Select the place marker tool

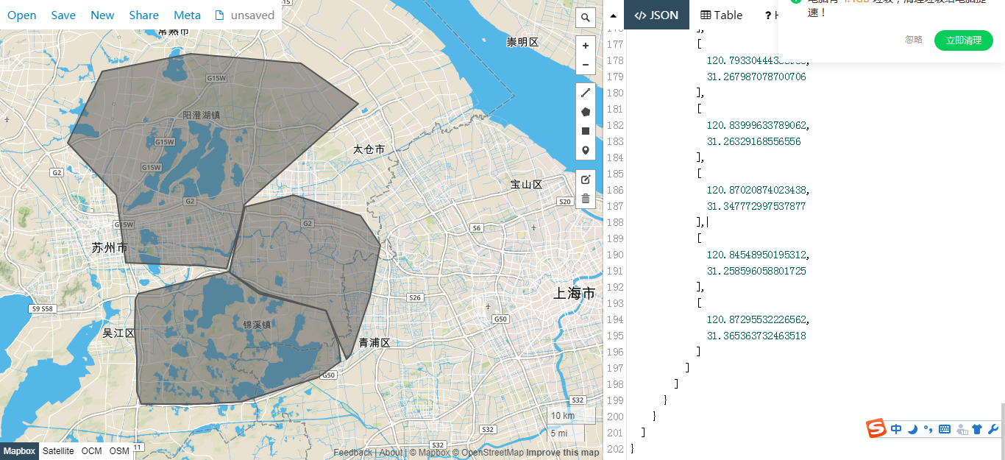coord(585,149)
